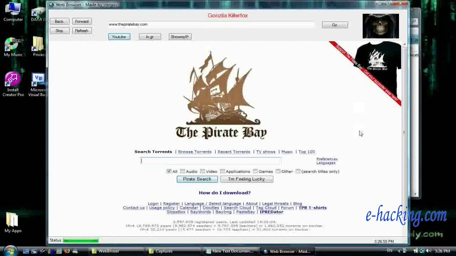This screenshot has height=256, width=456.
Task: Uncheck the All category checkbox
Action: pos(169,171)
